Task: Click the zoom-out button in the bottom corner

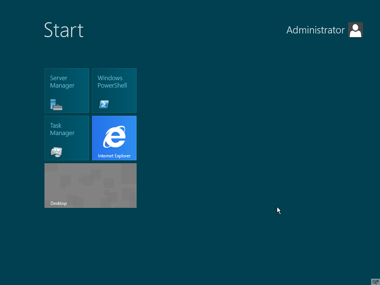Action: [376, 282]
